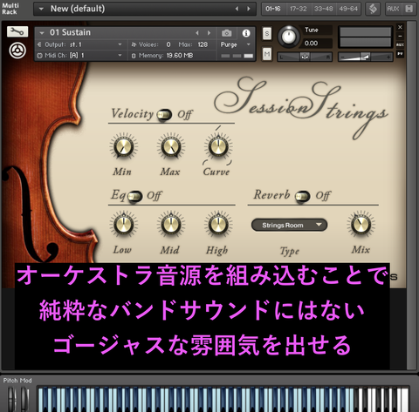
Task: Show the instrument info with the i icon
Action: (x=246, y=33)
